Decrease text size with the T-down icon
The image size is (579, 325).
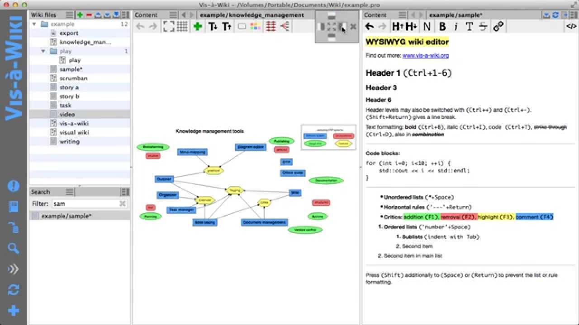point(213,27)
